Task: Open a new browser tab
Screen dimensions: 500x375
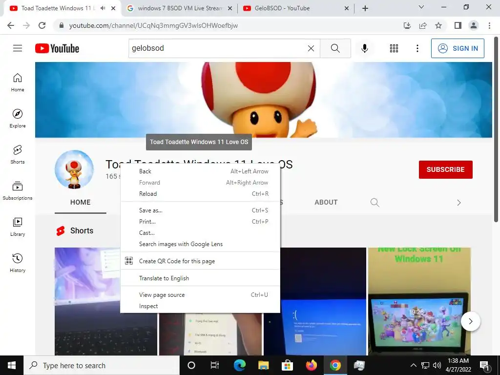Action: (x=365, y=8)
